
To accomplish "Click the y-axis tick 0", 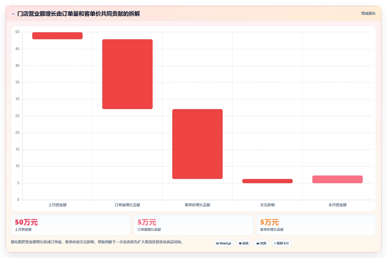I will pyautogui.click(x=18, y=200).
